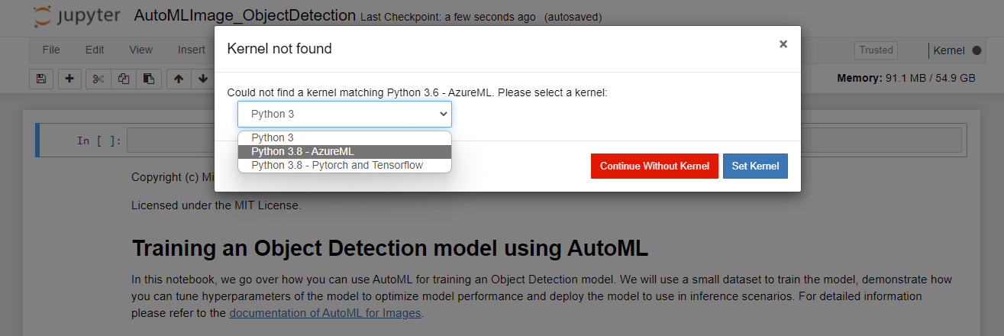Close the Kernel not found dialog
Image resolution: width=1004 pixels, height=336 pixels.
click(x=783, y=44)
